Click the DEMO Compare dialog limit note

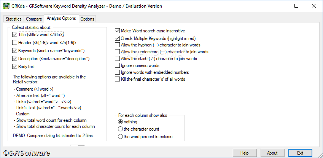[x=54, y=136]
